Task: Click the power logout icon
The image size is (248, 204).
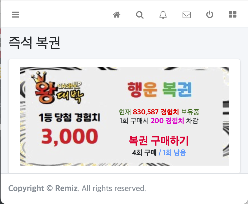Action: (x=210, y=15)
